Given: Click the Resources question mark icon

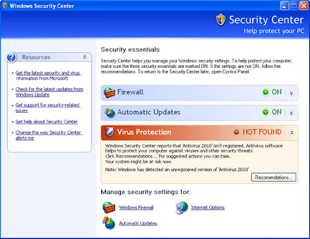Looking at the screenshot, I should [12, 58].
